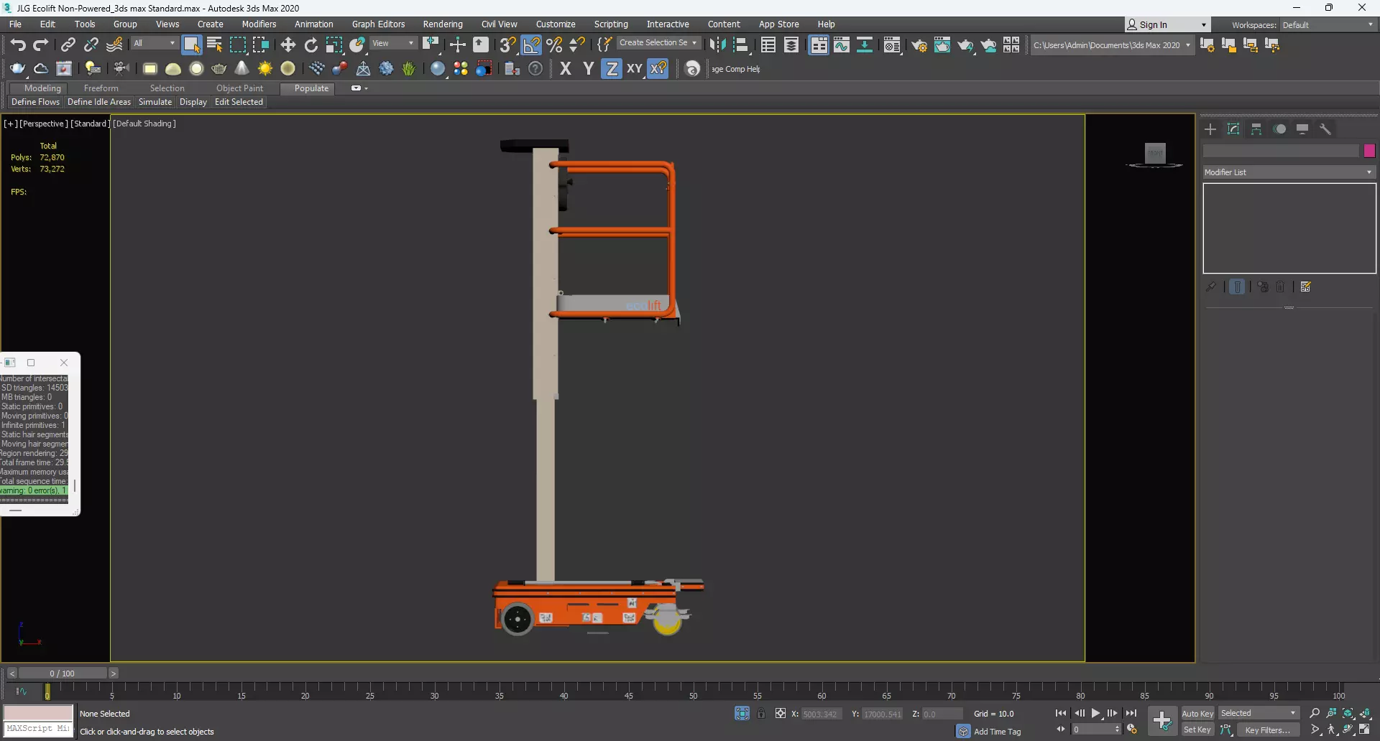
Task: Create a teapot primitive from second toolbar
Action: [219, 68]
